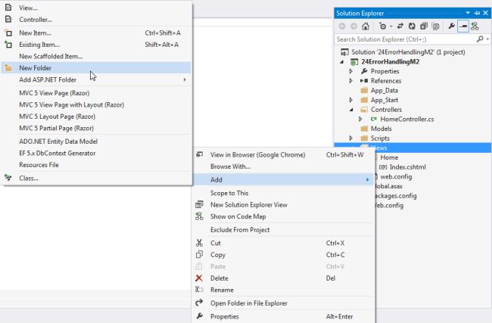Select Delete from the context menu

[220, 278]
